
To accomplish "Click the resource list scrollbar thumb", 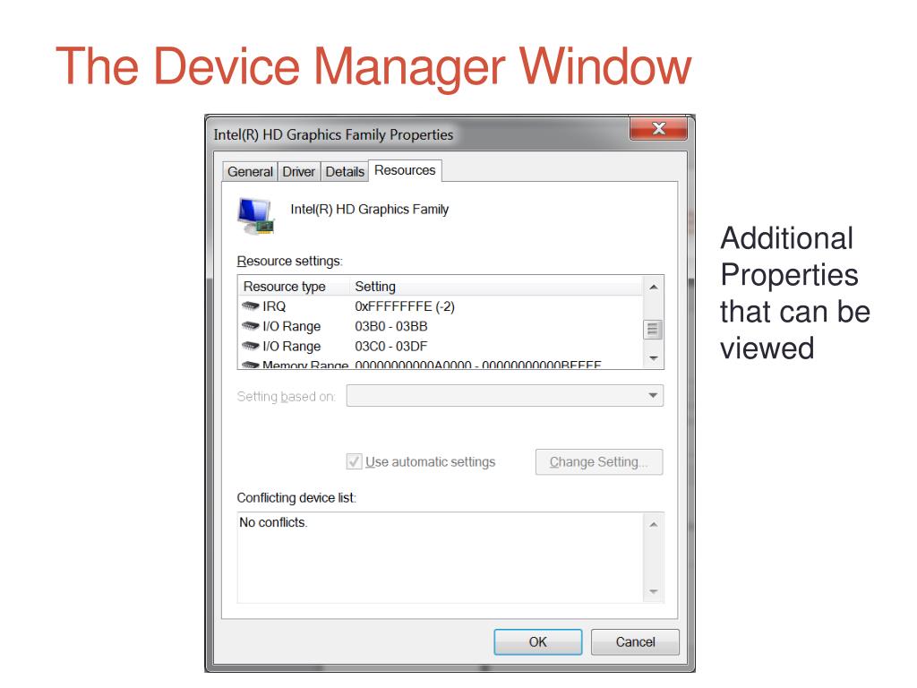I will tap(653, 330).
